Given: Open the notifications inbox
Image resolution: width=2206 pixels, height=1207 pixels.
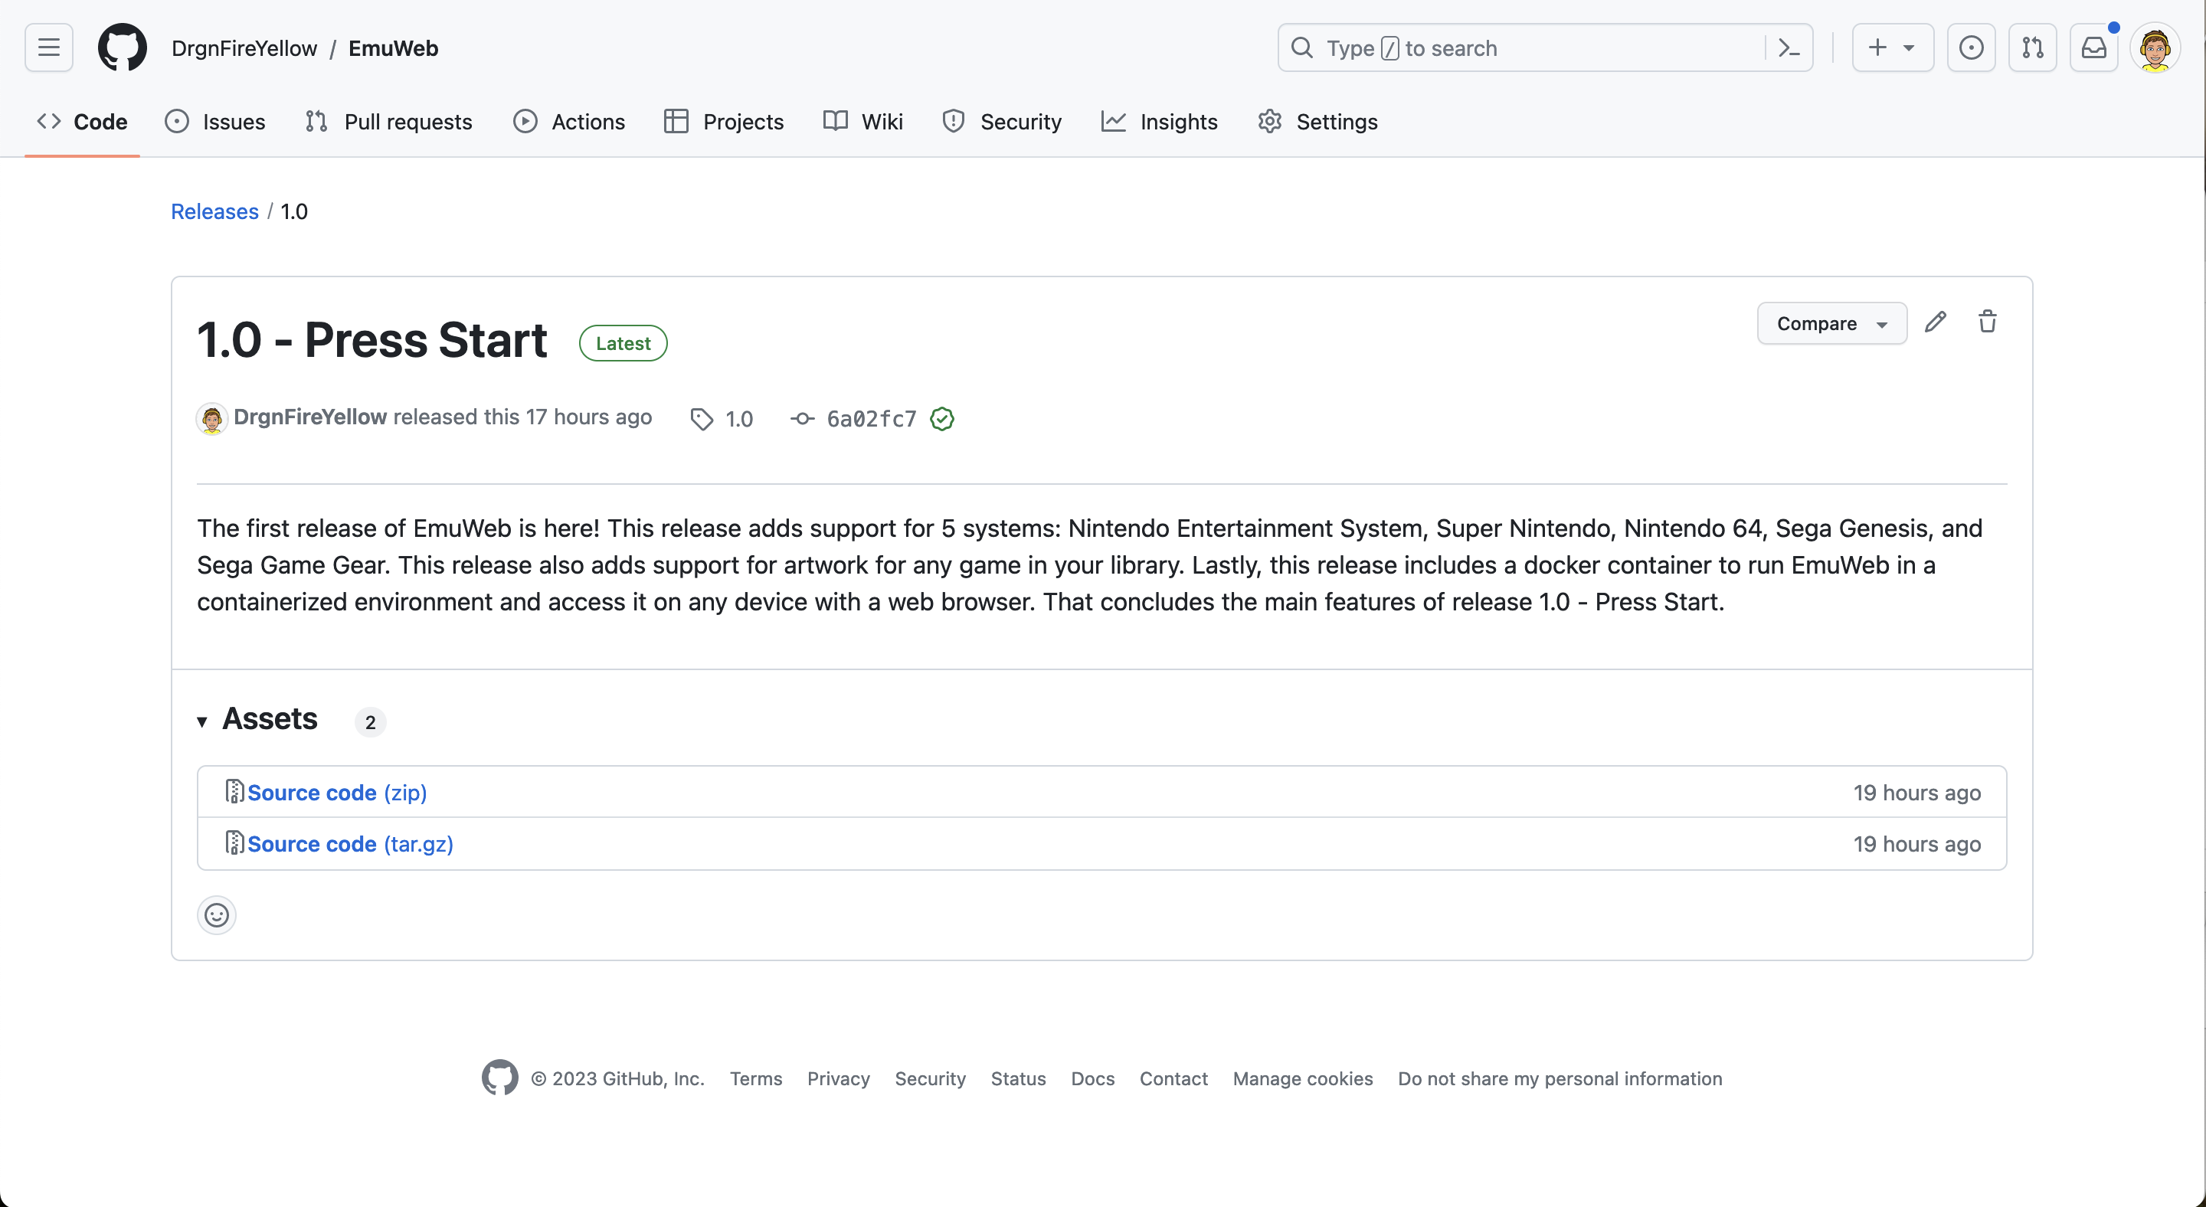Looking at the screenshot, I should click(2094, 48).
